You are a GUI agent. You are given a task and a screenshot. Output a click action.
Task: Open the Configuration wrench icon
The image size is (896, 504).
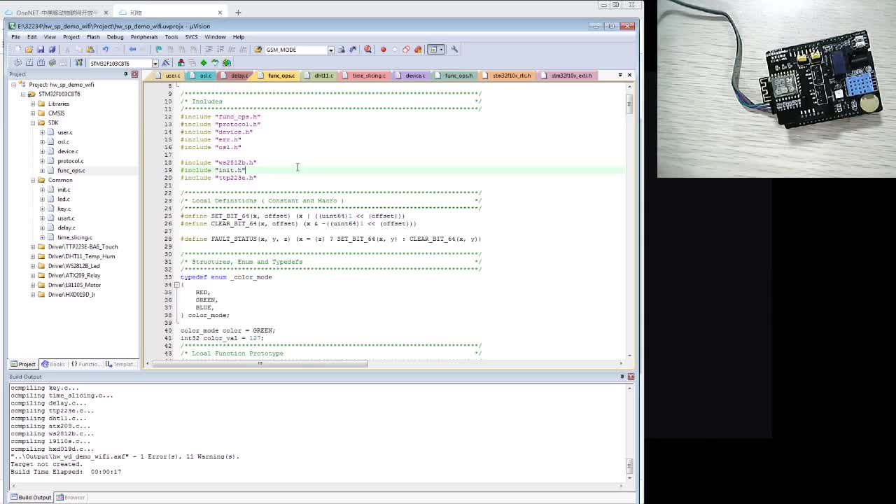pyautogui.click(x=454, y=49)
